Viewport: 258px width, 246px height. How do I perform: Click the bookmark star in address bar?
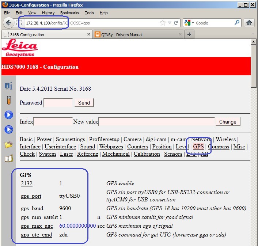pos(162,23)
